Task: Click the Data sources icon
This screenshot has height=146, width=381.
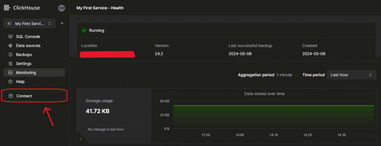Action: tap(10, 46)
